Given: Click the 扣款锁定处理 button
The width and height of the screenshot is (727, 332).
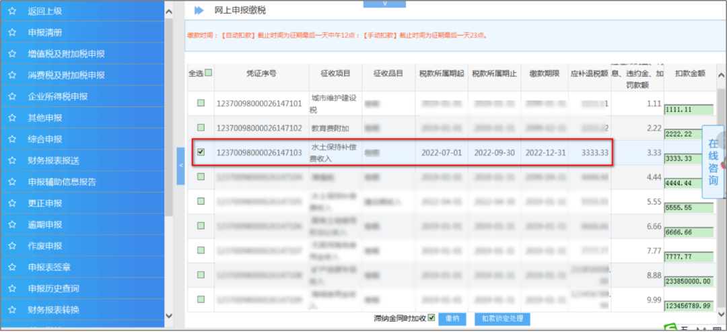Looking at the screenshot, I should 502,319.
